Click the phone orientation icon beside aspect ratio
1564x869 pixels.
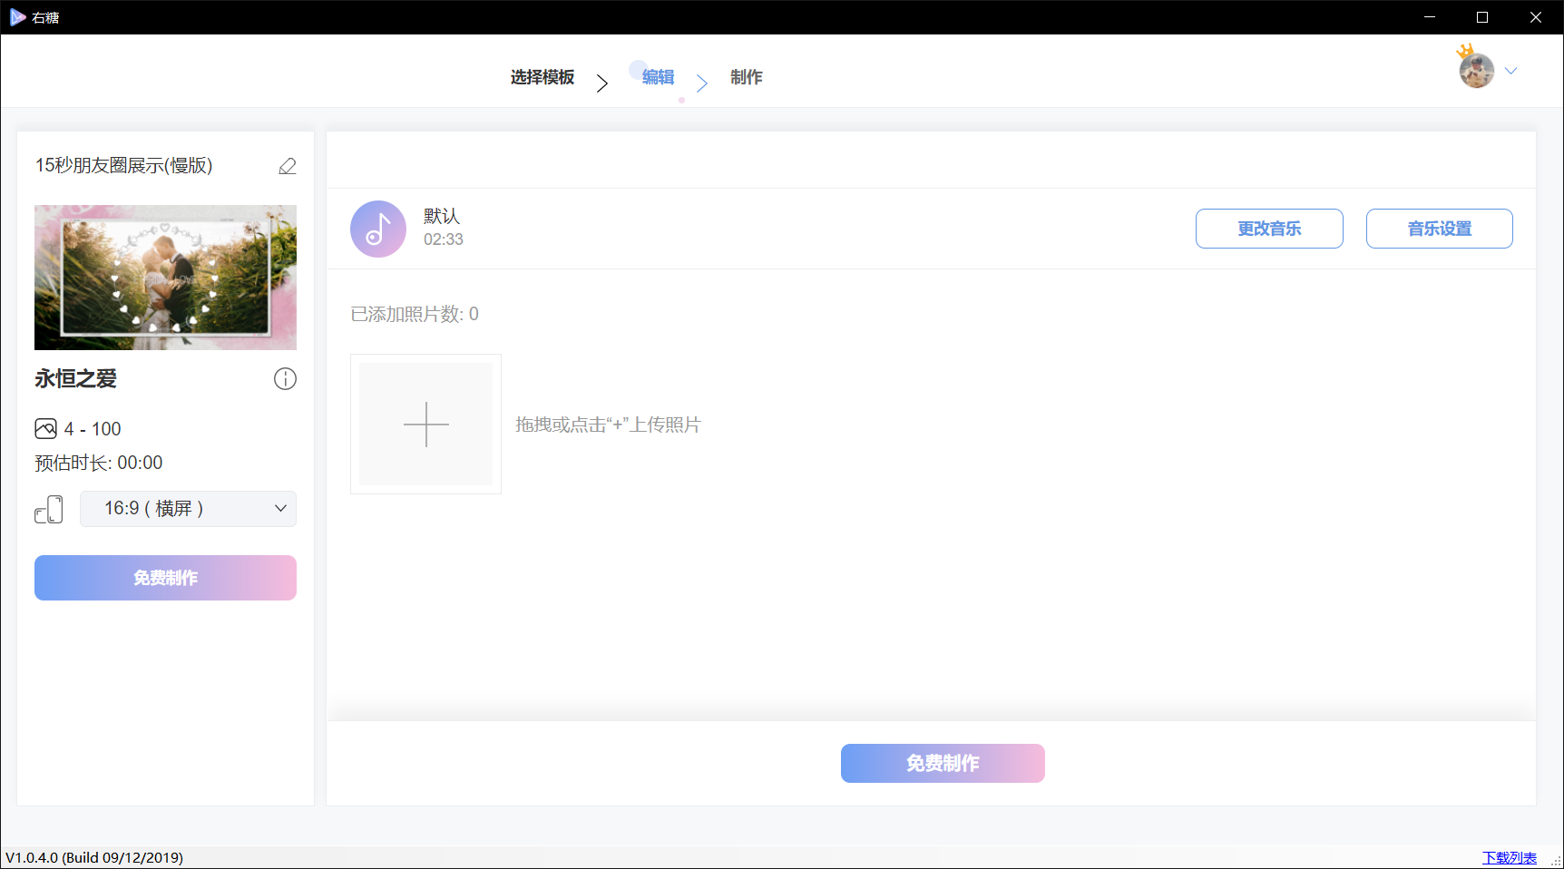(x=49, y=509)
